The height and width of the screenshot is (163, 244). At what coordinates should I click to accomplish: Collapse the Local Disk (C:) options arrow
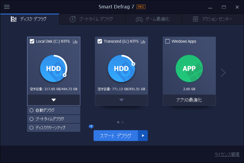click(x=54, y=100)
